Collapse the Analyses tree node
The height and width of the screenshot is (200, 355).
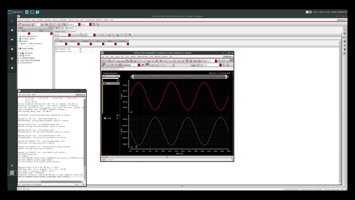[19, 41]
